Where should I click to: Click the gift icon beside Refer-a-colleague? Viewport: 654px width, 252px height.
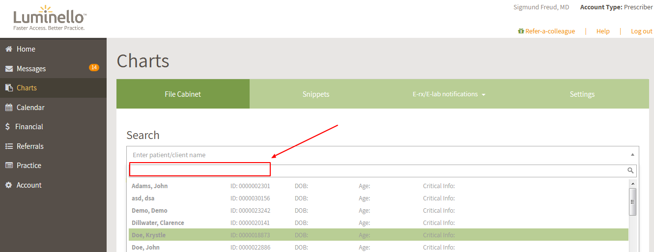pyautogui.click(x=521, y=31)
